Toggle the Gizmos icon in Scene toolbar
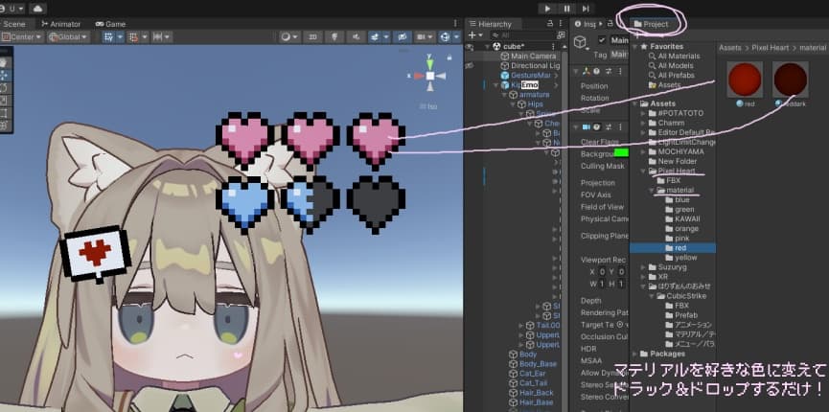829x412 pixels. pyautogui.click(x=445, y=37)
